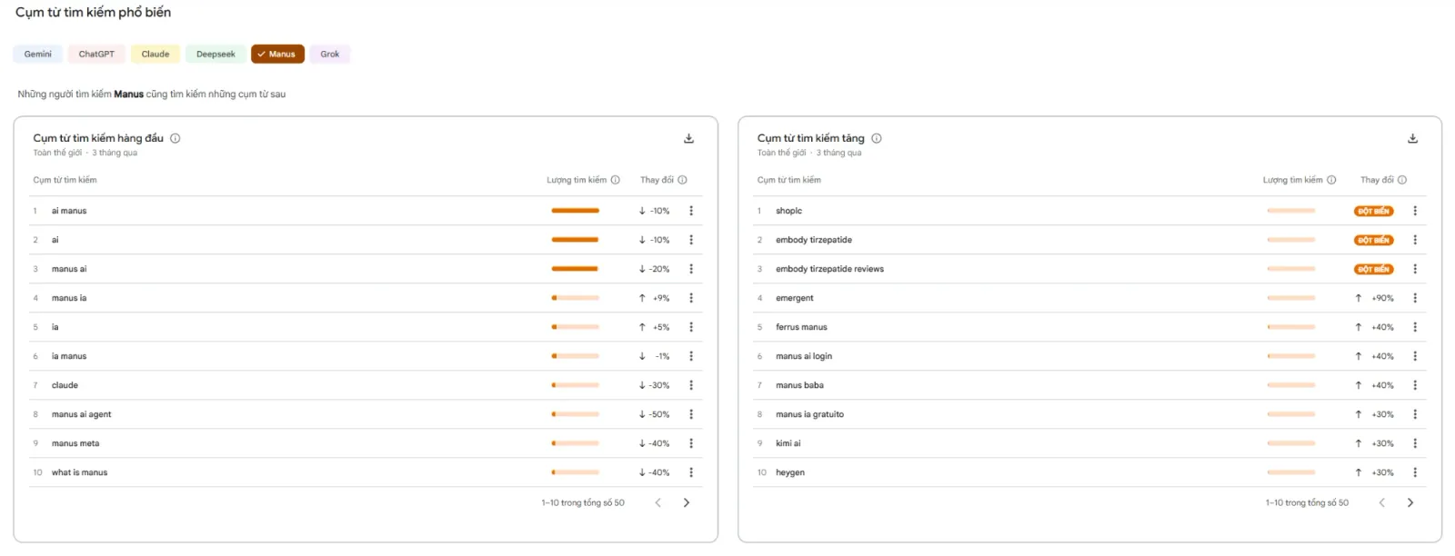Open more options for 'emergent' row
The width and height of the screenshot is (1455, 556).
1415,298
